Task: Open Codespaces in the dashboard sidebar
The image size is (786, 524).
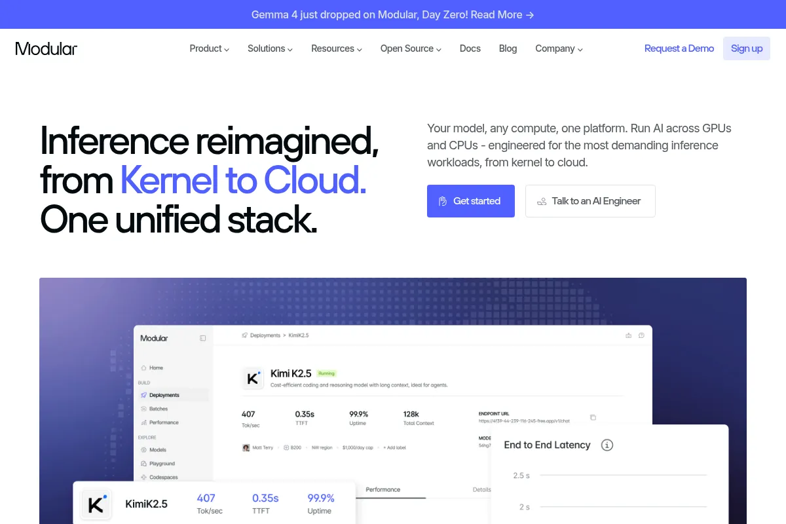Action: 159,477
